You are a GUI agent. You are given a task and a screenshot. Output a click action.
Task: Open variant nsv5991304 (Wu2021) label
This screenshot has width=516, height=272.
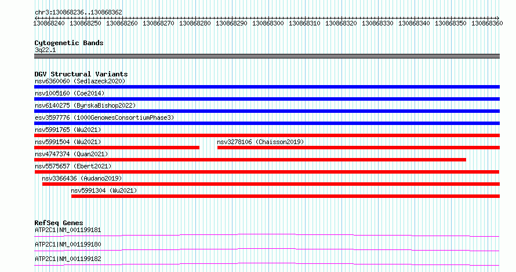104,190
